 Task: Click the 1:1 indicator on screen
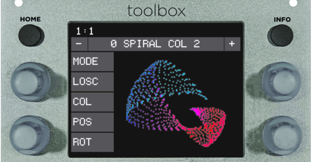point(85,31)
